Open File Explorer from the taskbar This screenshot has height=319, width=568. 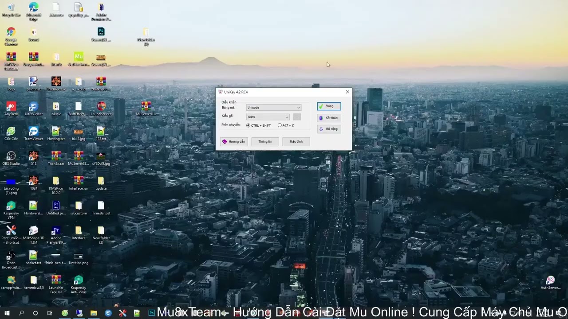[x=94, y=313]
